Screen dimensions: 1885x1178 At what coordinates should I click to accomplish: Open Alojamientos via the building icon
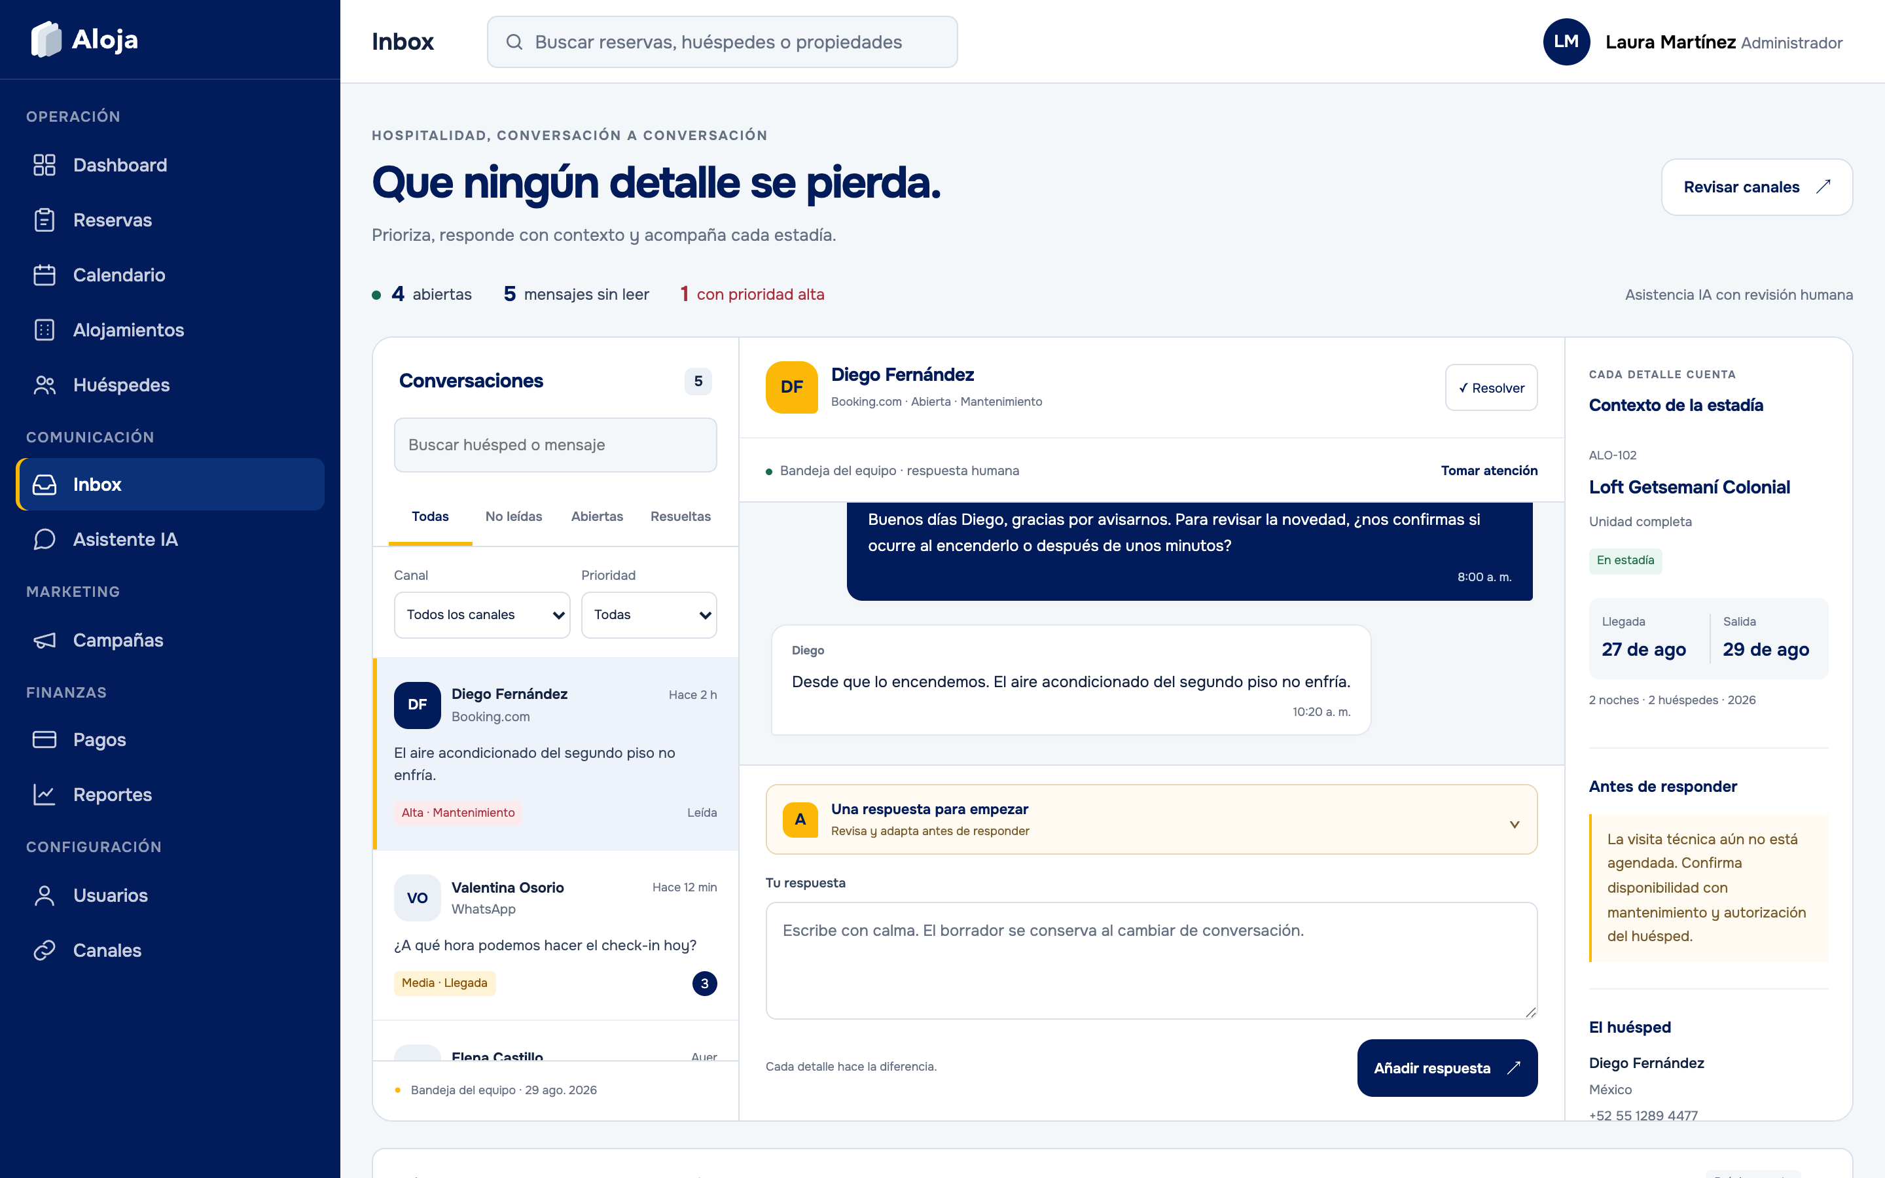[x=45, y=330]
